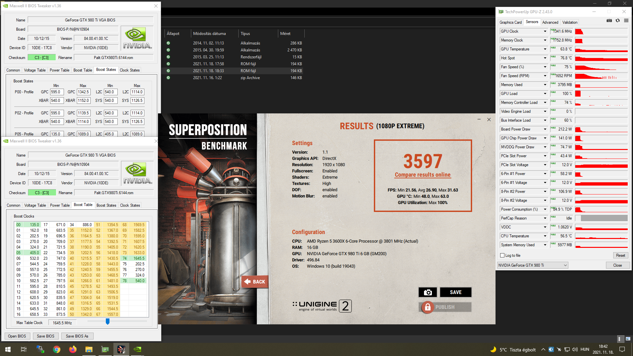The height and width of the screenshot is (356, 633).
Task: Switch to GPU-Z taskbar icon
Action: (x=105, y=349)
